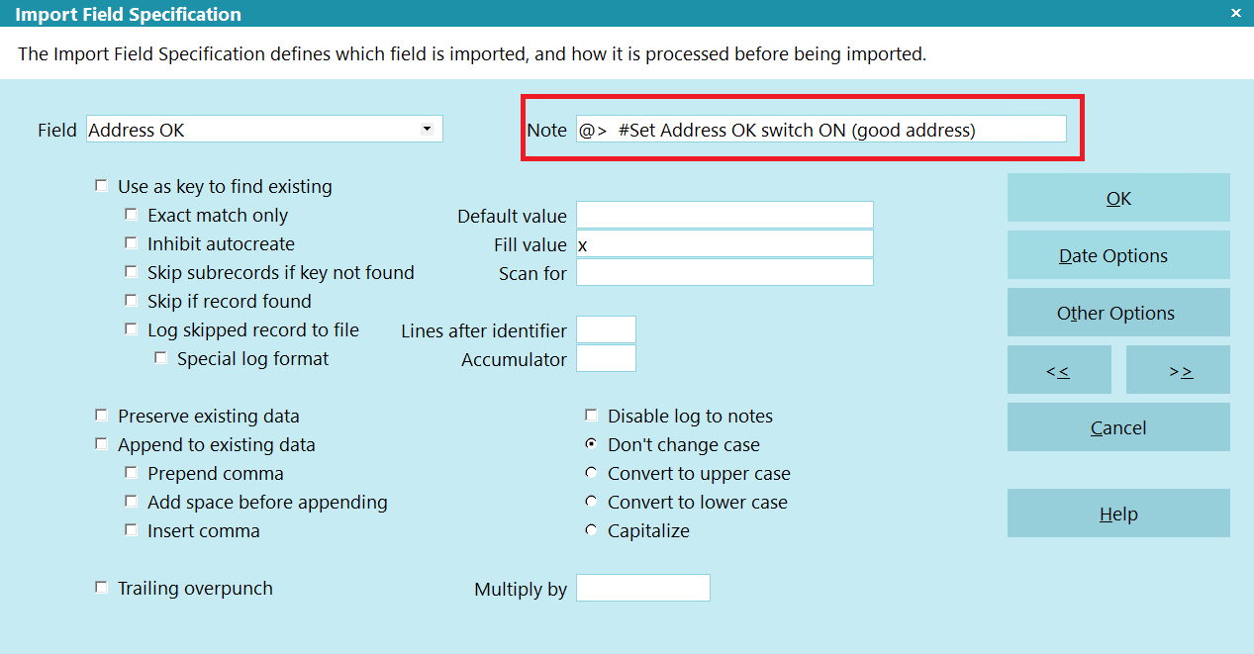Select 'Convert to upper case'
1254x654 pixels.
tap(591, 473)
